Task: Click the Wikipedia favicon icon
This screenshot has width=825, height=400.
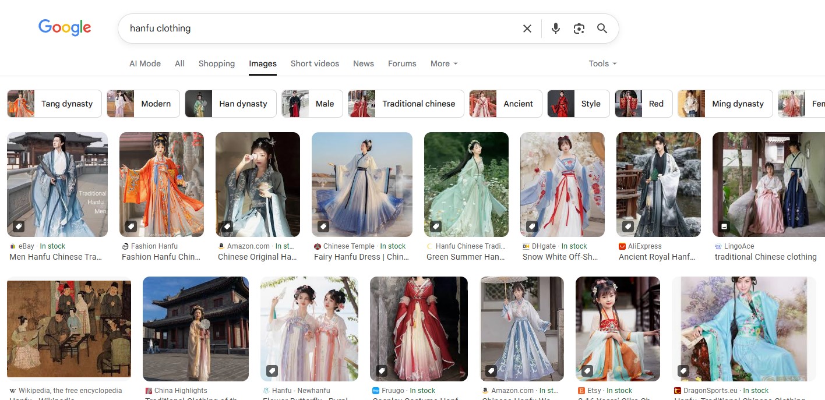Action: coord(13,391)
